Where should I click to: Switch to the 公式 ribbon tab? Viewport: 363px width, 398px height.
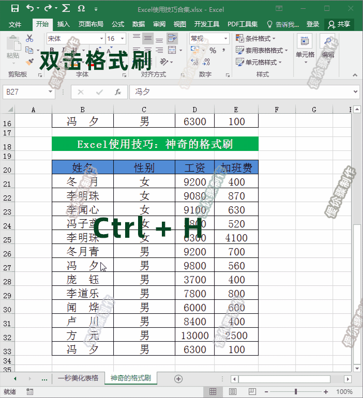pyautogui.click(x=118, y=24)
